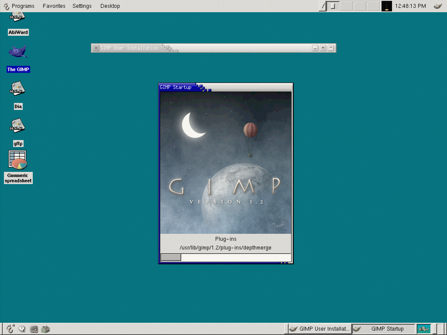Viewport: 447px width, 335px height.
Task: Click the GIMP User Installation window title bar
Action: [x=214, y=48]
